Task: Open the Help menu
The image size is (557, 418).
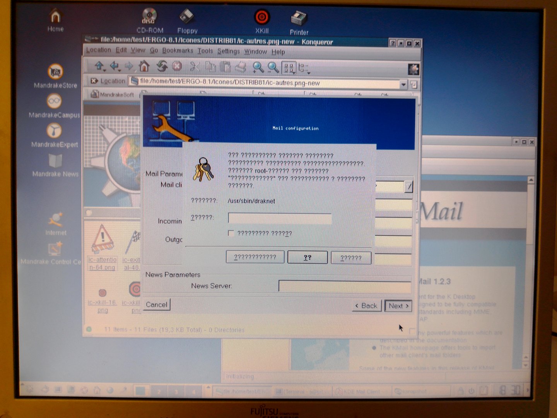Action: click(278, 52)
